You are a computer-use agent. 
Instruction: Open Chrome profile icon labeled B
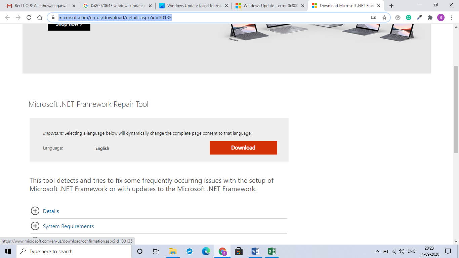[x=441, y=17]
